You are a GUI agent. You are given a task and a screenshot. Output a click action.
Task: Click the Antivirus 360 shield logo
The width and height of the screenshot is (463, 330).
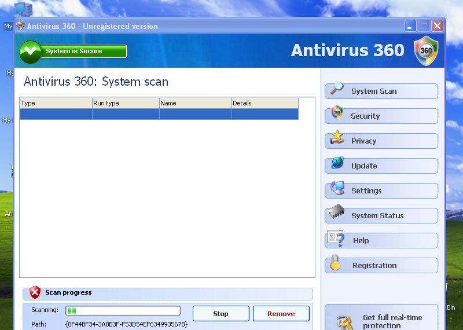(426, 51)
